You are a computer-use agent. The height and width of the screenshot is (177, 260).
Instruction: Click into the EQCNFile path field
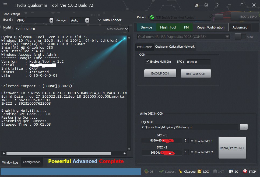coord(190,127)
